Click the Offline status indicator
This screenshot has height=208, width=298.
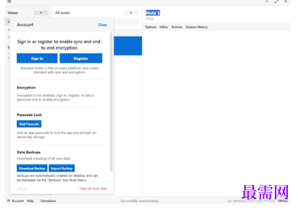(283, 201)
